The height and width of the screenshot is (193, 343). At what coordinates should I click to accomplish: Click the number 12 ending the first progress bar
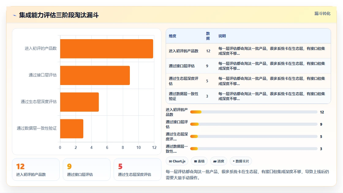click(x=322, y=112)
